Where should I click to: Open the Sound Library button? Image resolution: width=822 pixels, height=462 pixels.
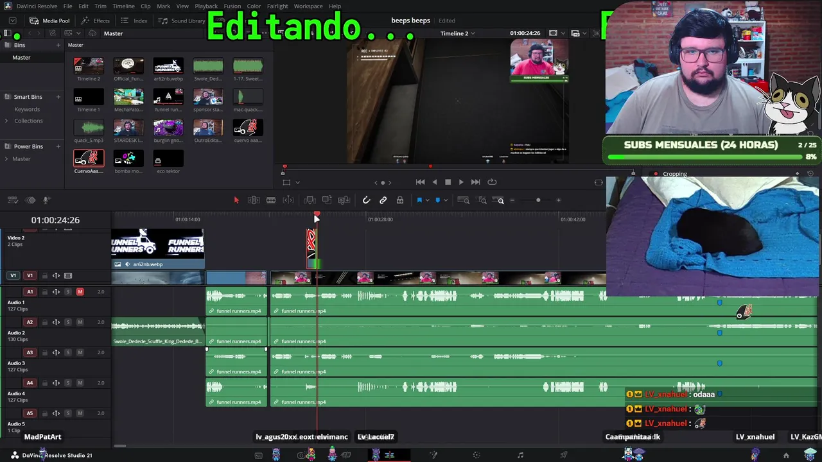pos(182,21)
